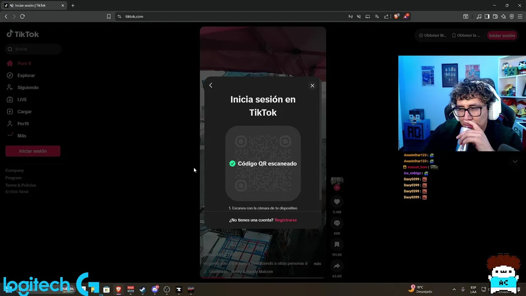The height and width of the screenshot is (296, 526).
Task: Close the Iniciar sesión | TikTok tab
Action: pos(63,5)
